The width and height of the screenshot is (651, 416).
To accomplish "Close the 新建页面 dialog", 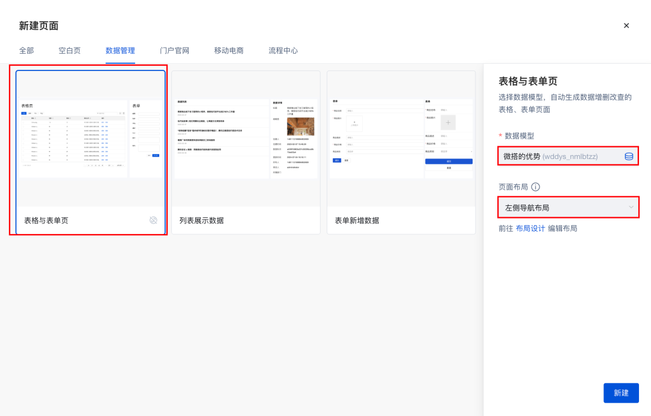I will pyautogui.click(x=626, y=26).
